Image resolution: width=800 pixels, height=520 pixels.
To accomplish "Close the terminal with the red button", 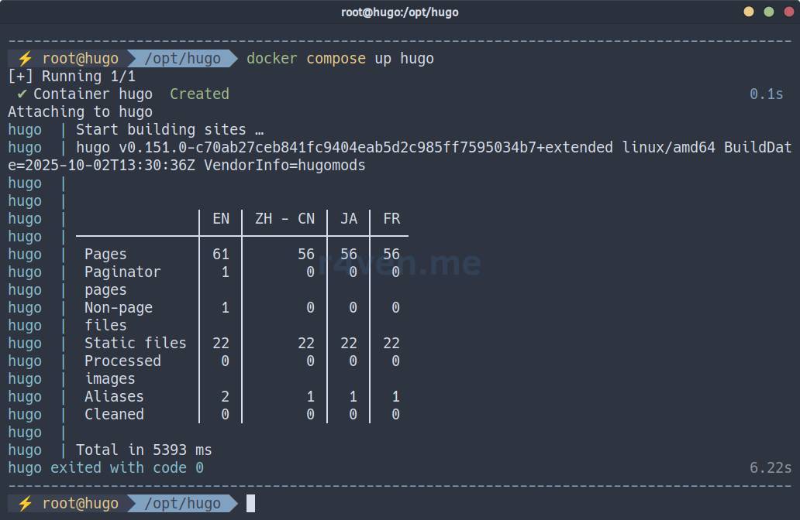I will (788, 12).
